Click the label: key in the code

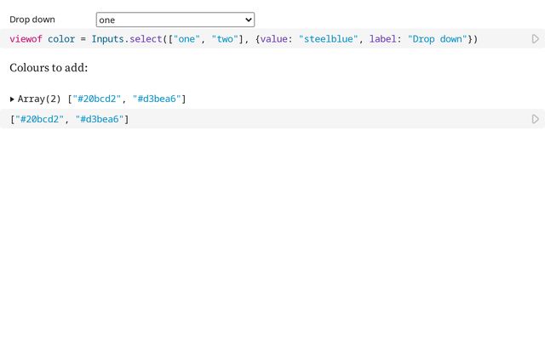click(385, 39)
